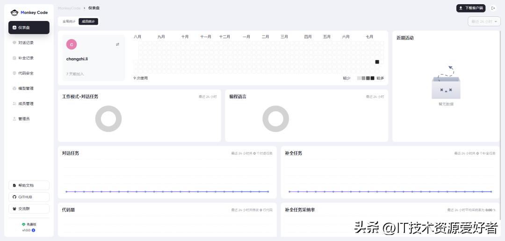Viewport: 505px width, 241px height.
Task: Click the 成员管理 people icon
Action: tap(14, 103)
